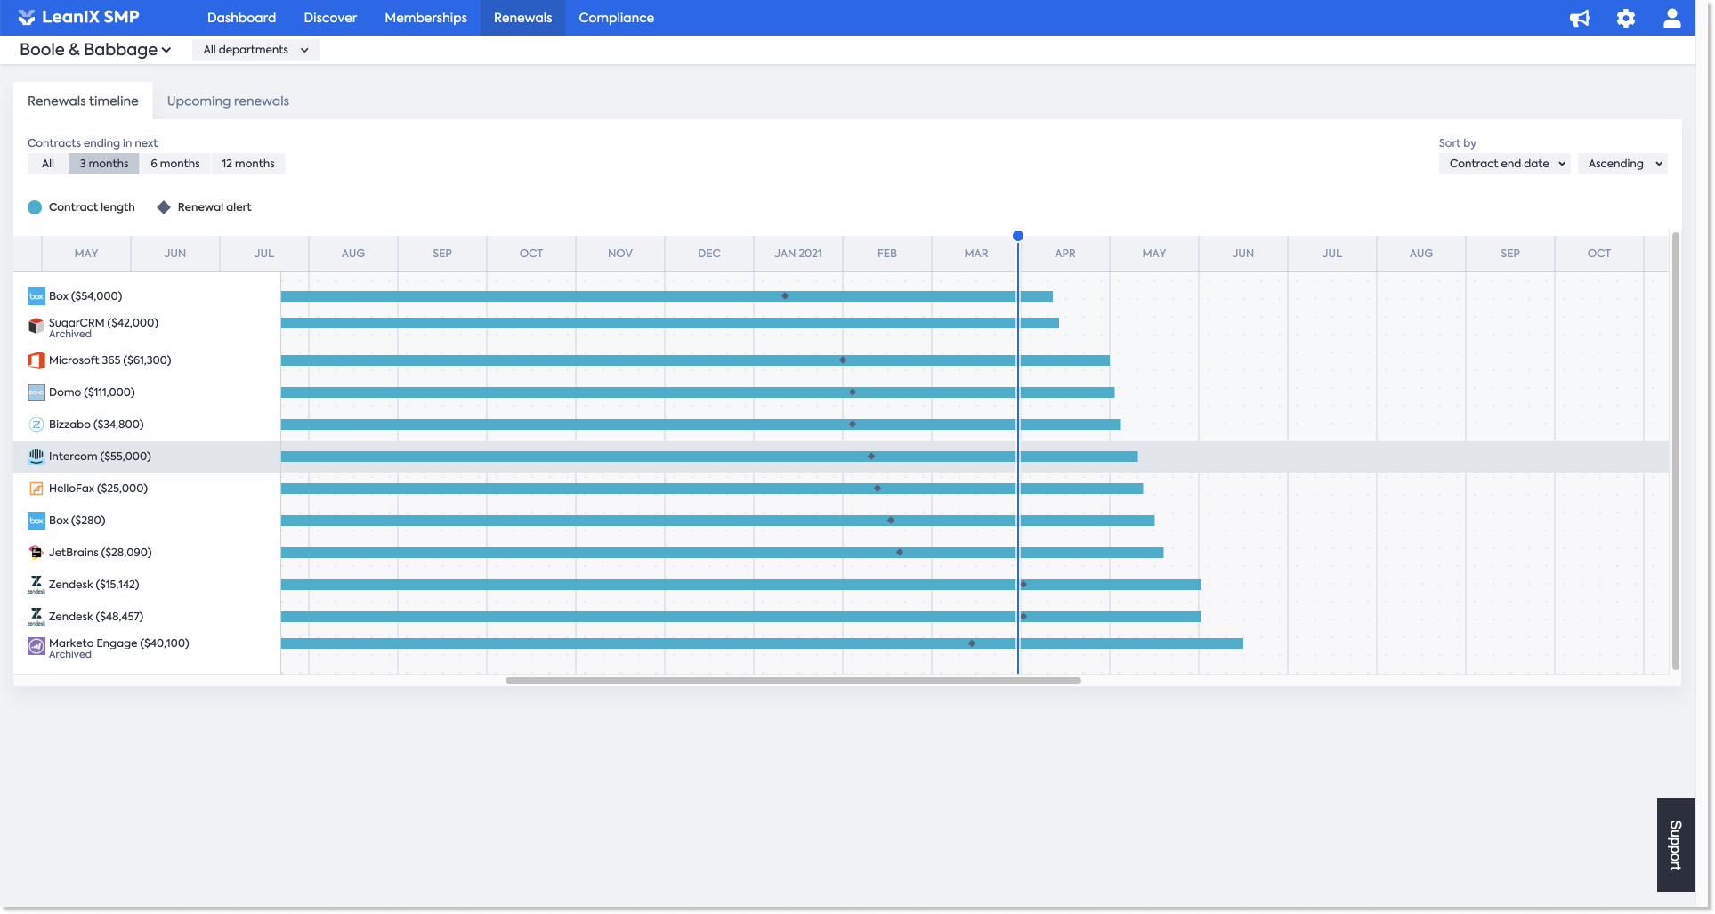Go to the Renewals menu
This screenshot has height=914, width=1715.
coord(522,18)
